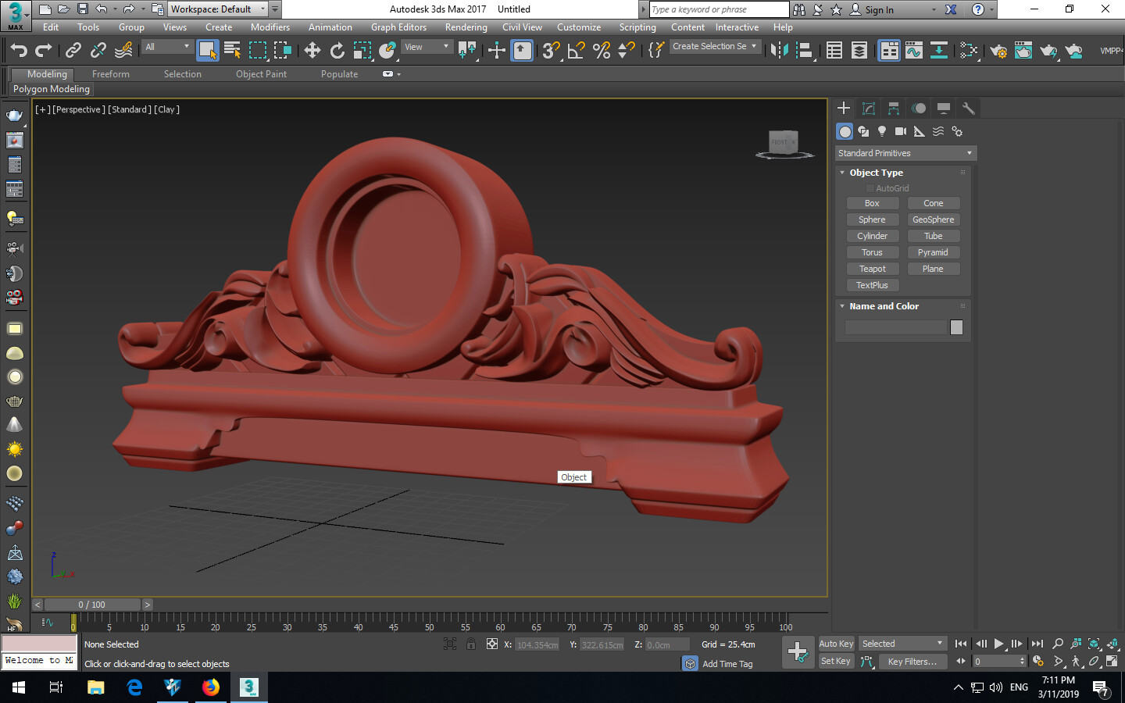This screenshot has height=703, width=1125.
Task: Select the Select and Move tool
Action: [312, 51]
